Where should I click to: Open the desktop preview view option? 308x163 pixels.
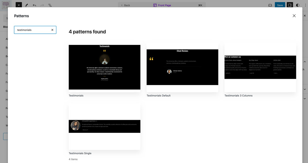click(270, 5)
